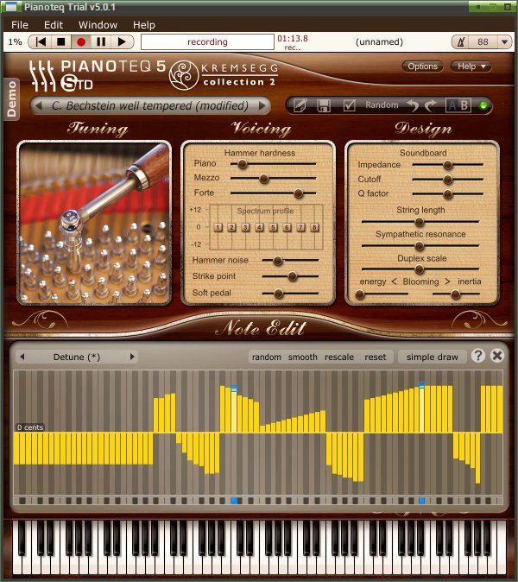The height and width of the screenshot is (582, 518).
Task: Click the smooth button
Action: tap(303, 357)
